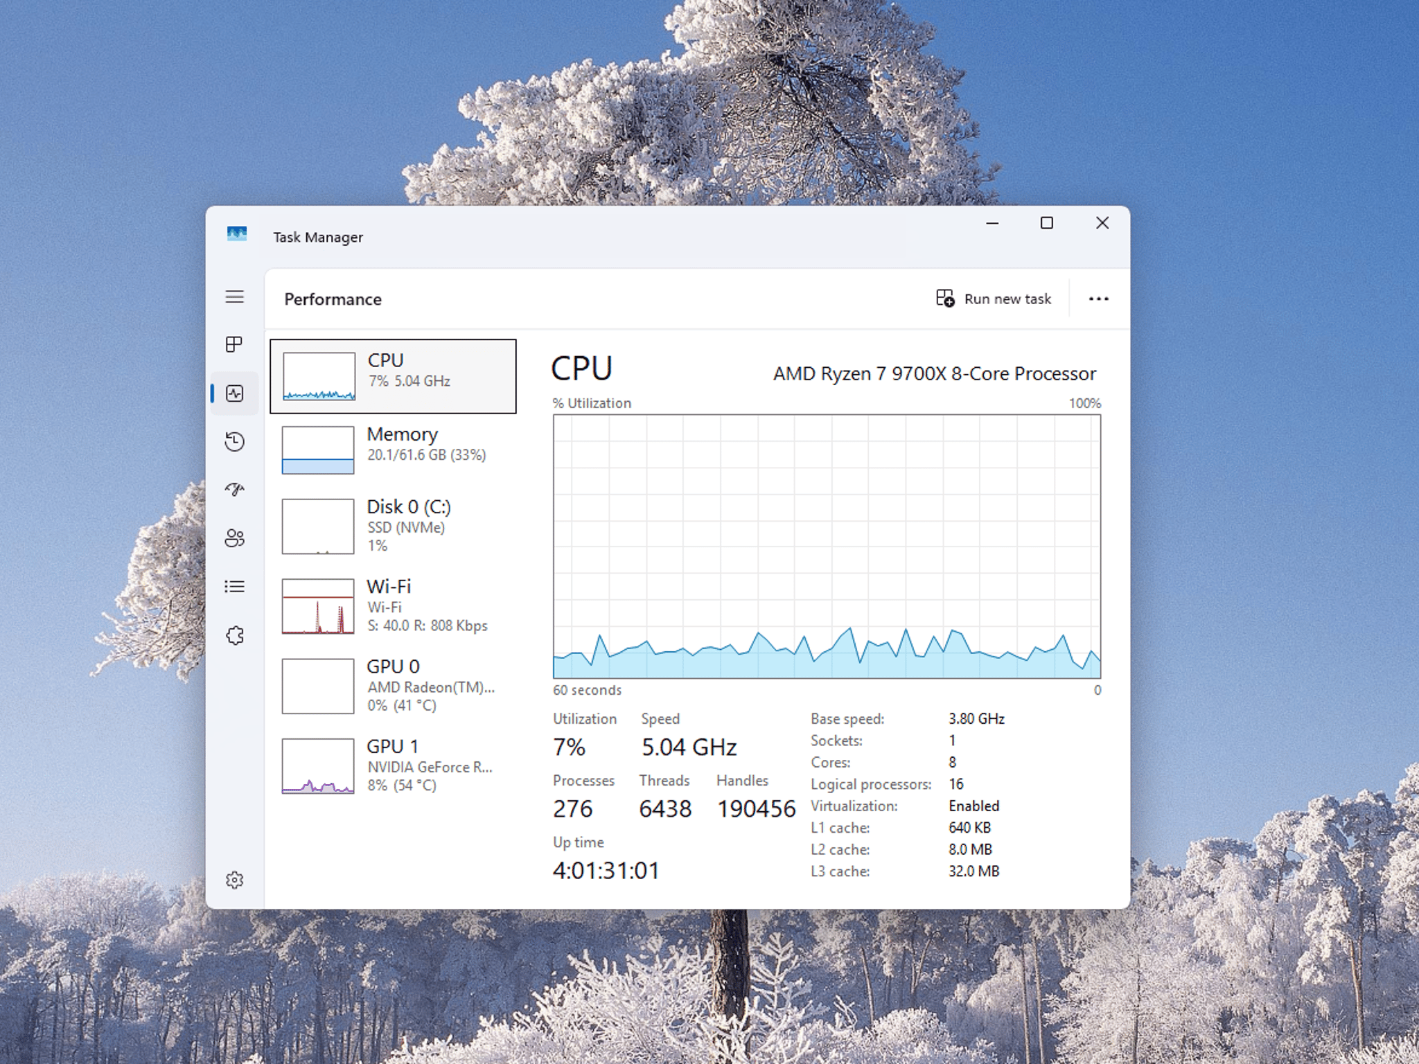Select the Wi-Fi performance entry
The height and width of the screenshot is (1064, 1419).
point(393,606)
